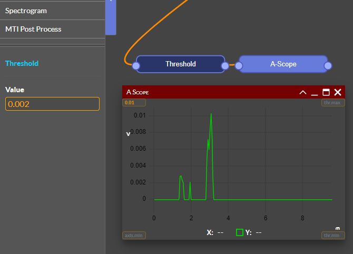353x254 pixels.
Task: Close the A Scope window
Action: click(x=338, y=92)
